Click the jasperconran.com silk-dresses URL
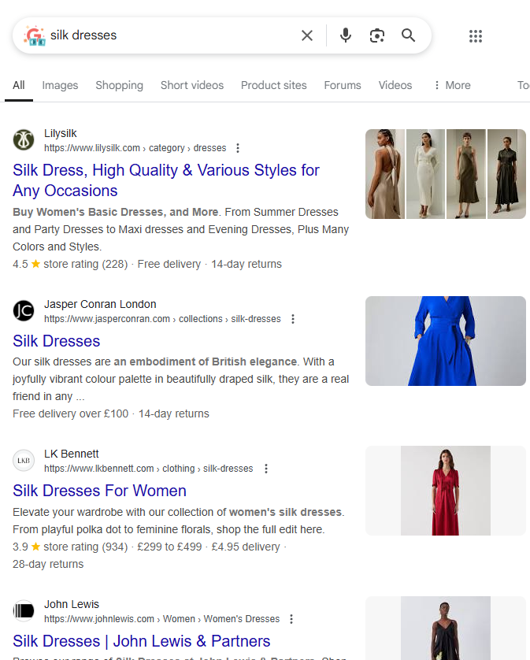Viewport: 530px width, 660px height. click(162, 319)
